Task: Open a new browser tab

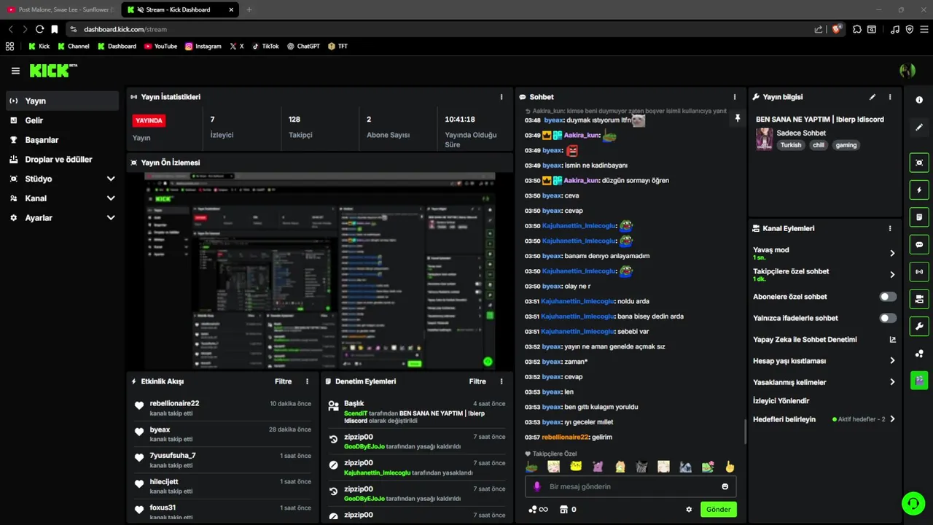Action: point(249,9)
